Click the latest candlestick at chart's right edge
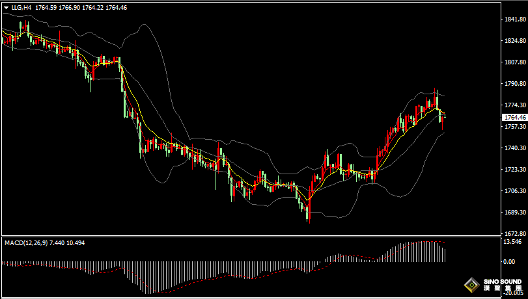 tap(443, 116)
